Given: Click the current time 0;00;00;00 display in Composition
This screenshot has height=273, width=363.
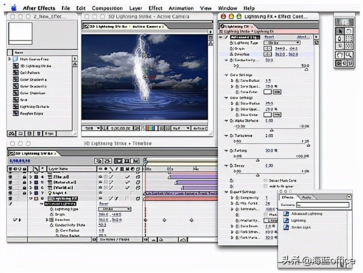Looking at the screenshot, I should pos(120,128).
